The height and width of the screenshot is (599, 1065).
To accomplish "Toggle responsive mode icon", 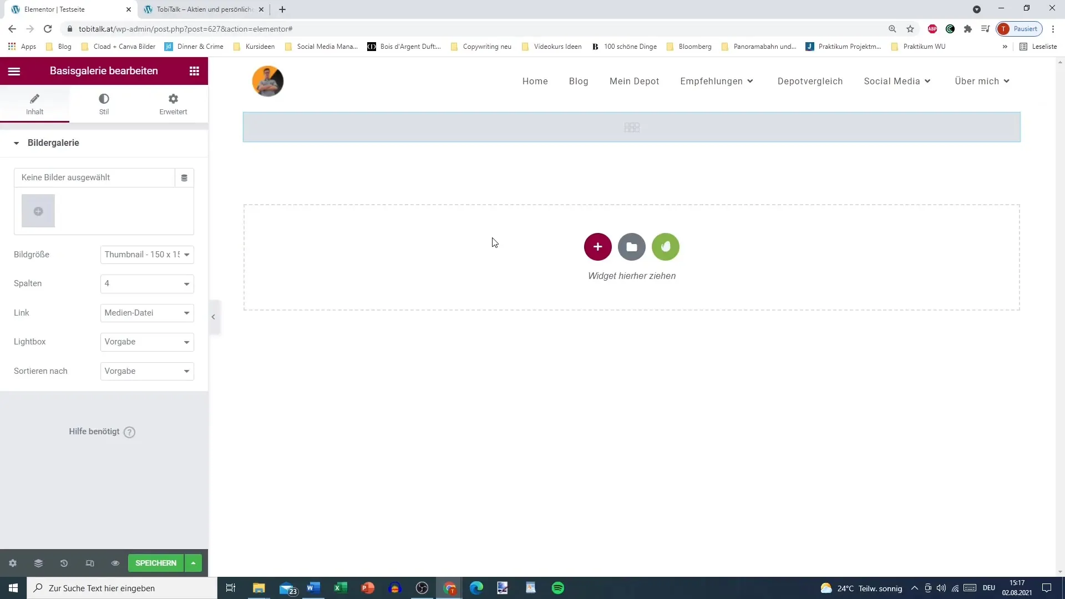I will pyautogui.click(x=90, y=563).
